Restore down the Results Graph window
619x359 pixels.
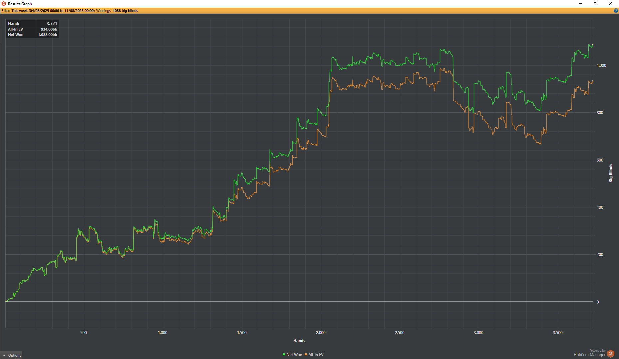595,4
